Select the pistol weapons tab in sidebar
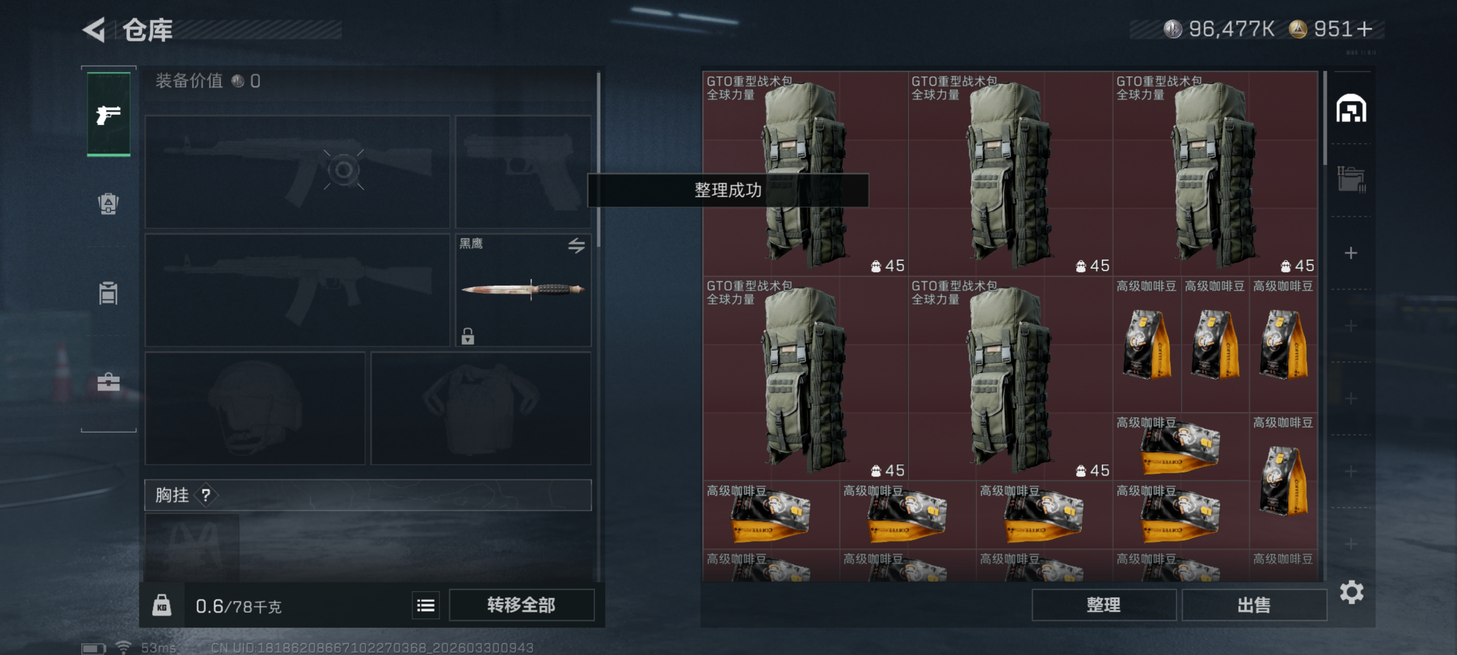1457x655 pixels. [108, 115]
